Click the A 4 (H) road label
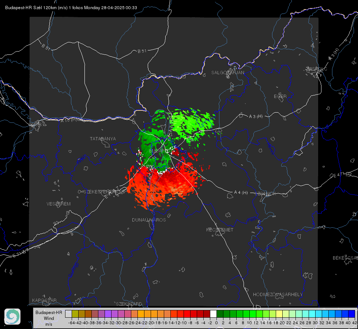The height and width of the screenshot is (329, 358). pyautogui.click(x=241, y=193)
